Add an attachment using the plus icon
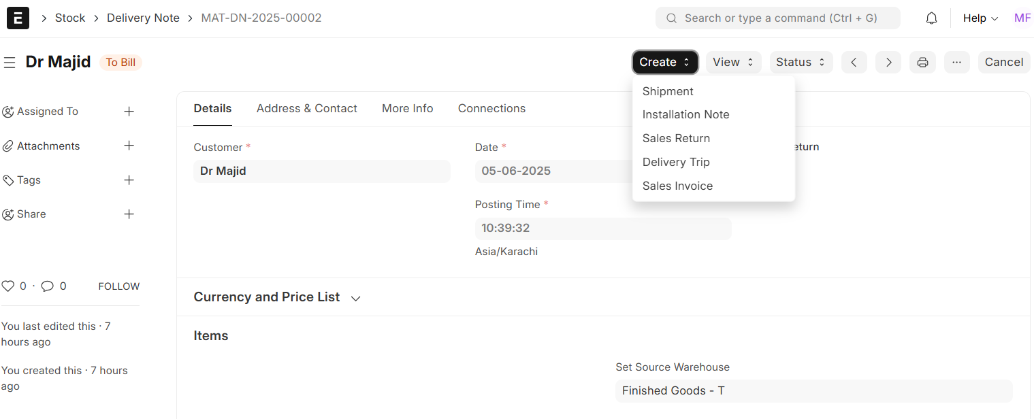Image resolution: width=1034 pixels, height=419 pixels. 129,146
